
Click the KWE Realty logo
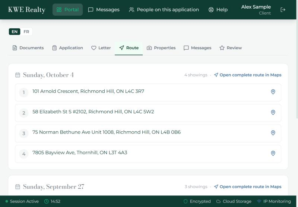click(x=26, y=10)
